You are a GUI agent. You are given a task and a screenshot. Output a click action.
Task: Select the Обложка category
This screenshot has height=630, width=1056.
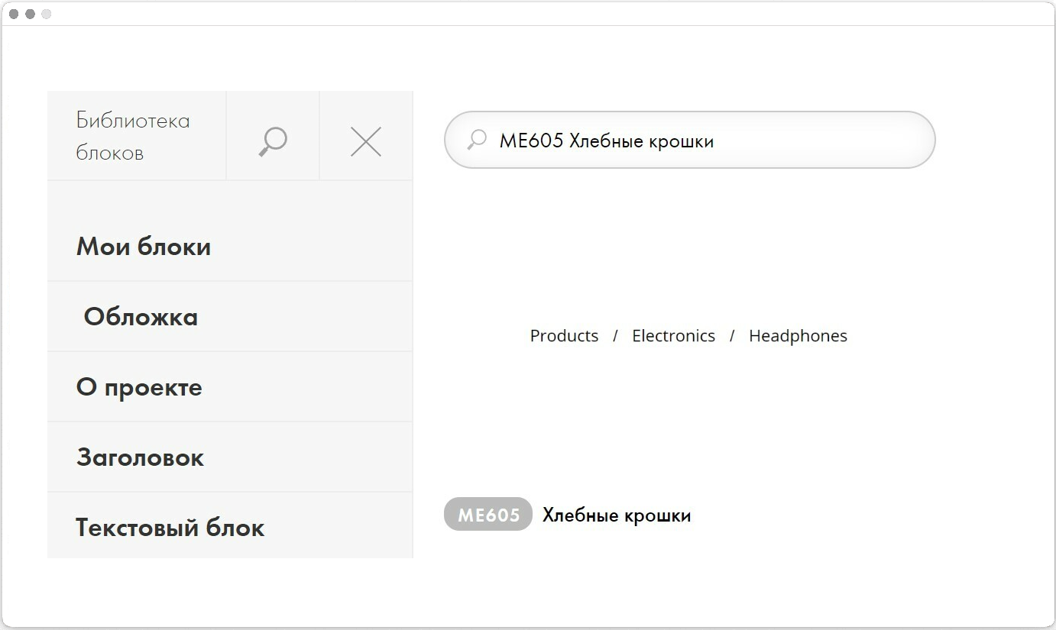pyautogui.click(x=230, y=317)
